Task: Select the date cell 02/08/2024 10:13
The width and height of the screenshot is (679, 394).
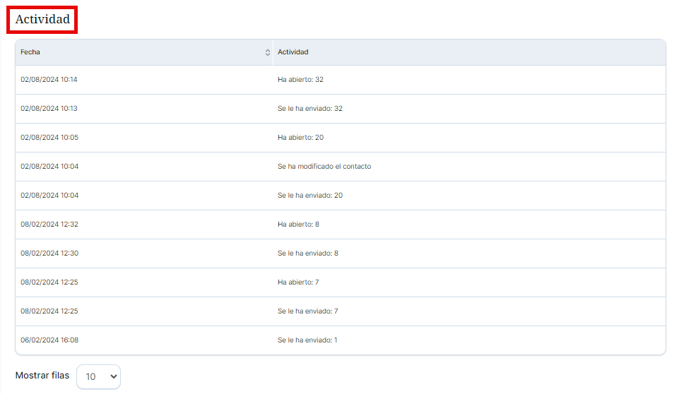Action: pos(49,109)
